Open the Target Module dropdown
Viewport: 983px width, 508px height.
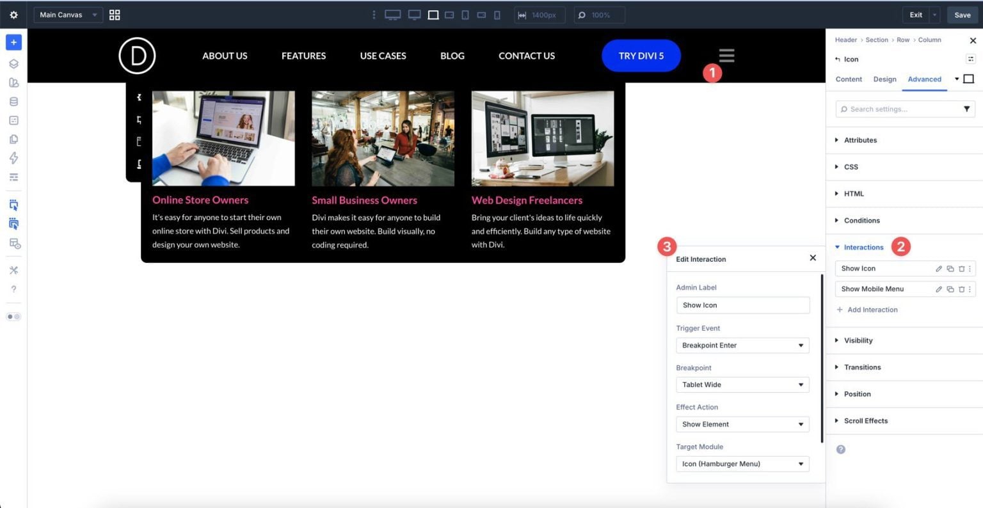point(742,464)
